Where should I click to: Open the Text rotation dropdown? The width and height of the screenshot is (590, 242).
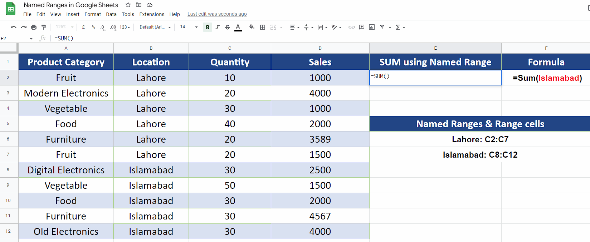coord(336,27)
